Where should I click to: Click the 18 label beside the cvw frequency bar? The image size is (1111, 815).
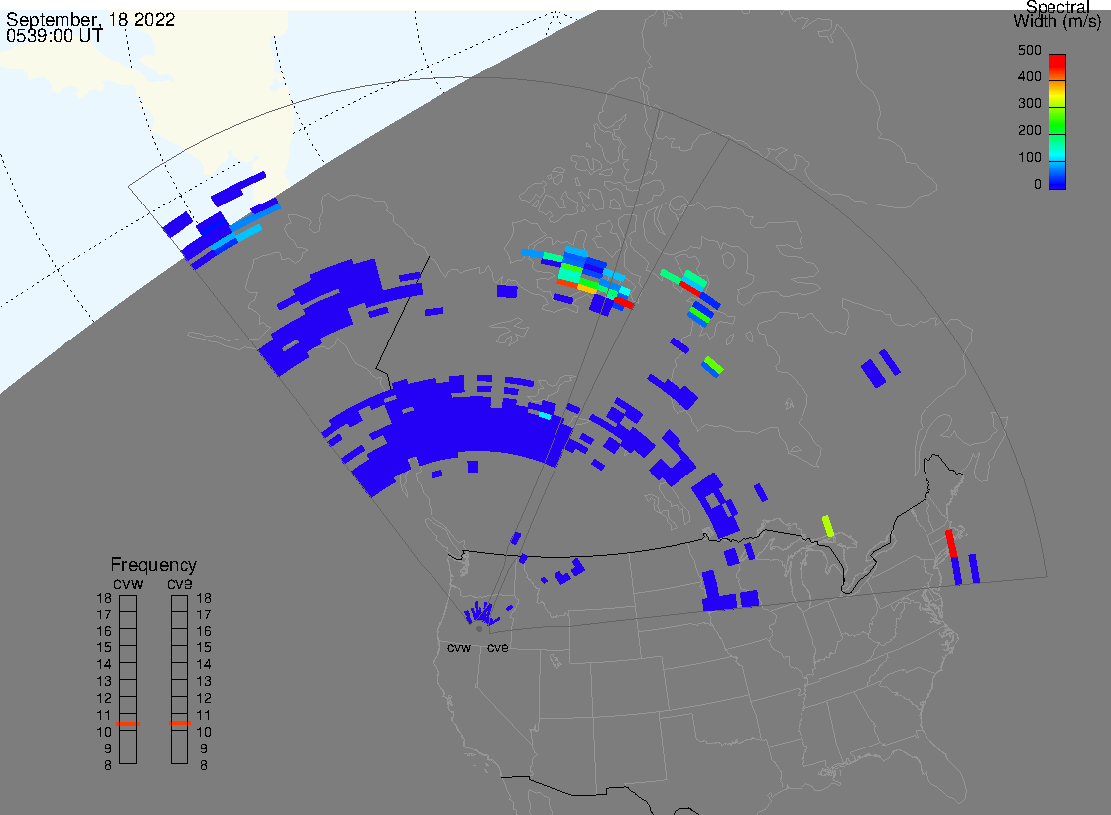(104, 598)
